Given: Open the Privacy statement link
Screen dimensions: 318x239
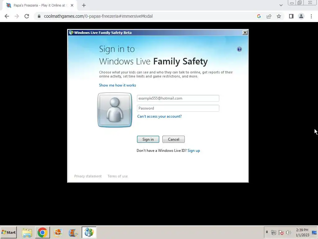Looking at the screenshot, I should pos(88,176).
